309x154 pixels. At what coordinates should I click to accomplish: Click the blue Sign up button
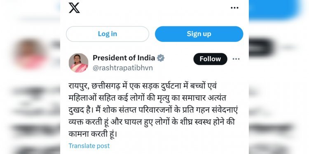[199, 34]
